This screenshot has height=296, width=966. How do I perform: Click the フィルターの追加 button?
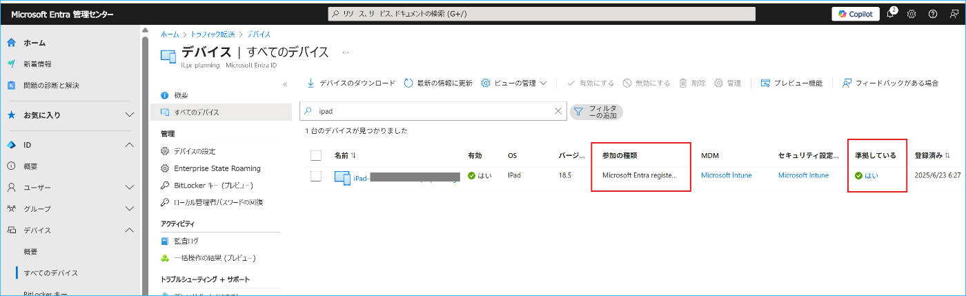pos(596,112)
